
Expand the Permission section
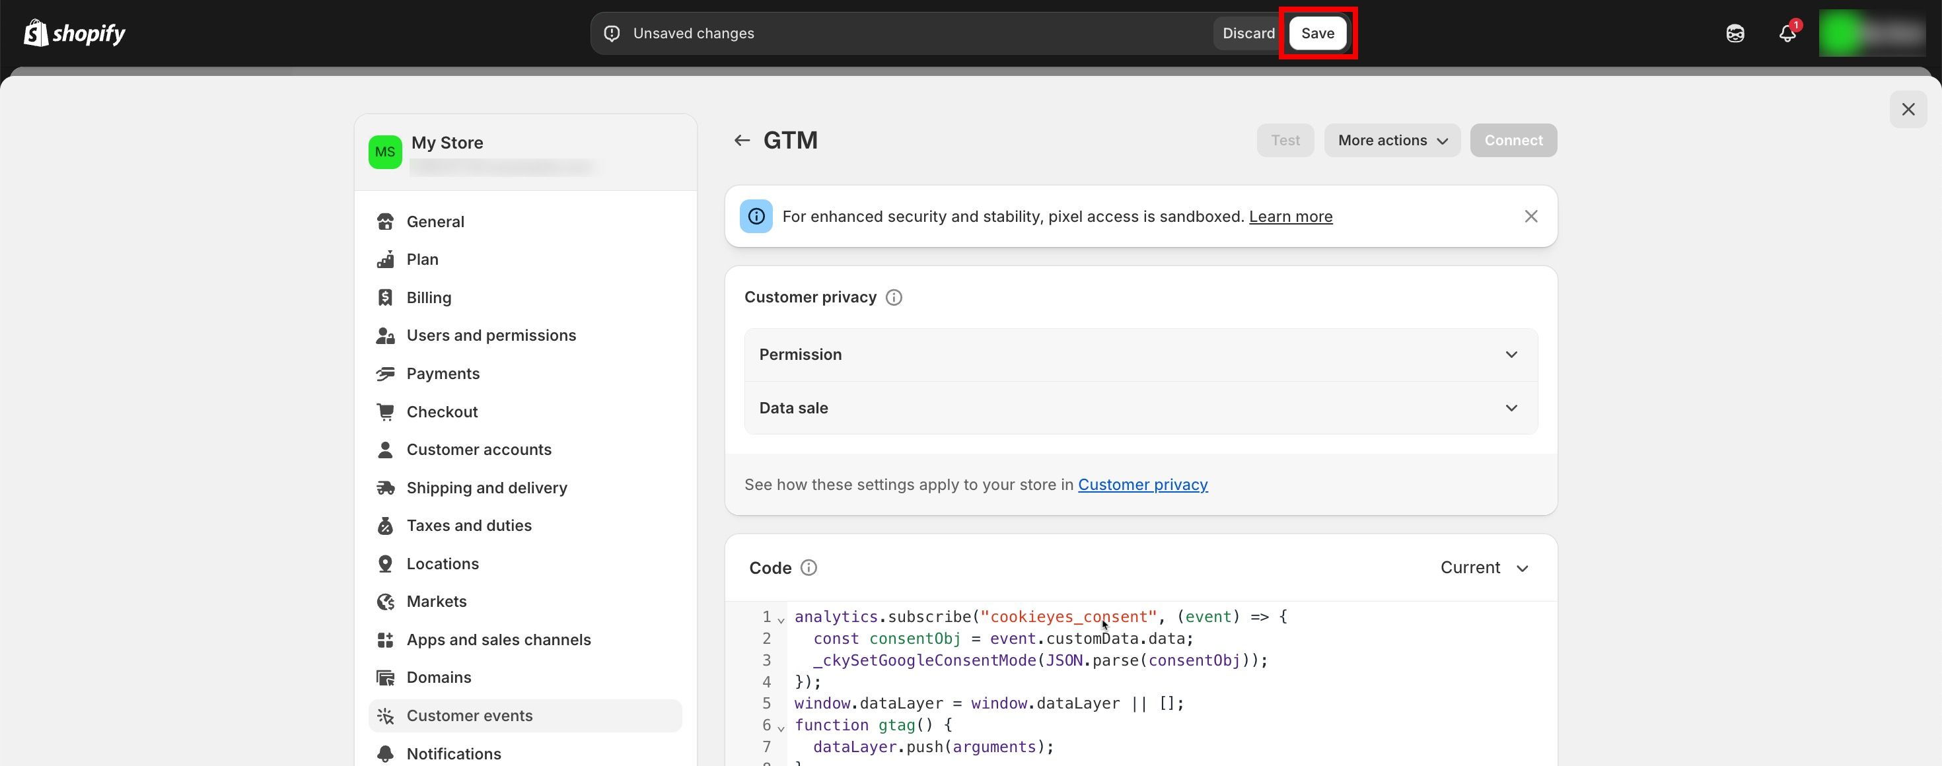(x=1141, y=355)
